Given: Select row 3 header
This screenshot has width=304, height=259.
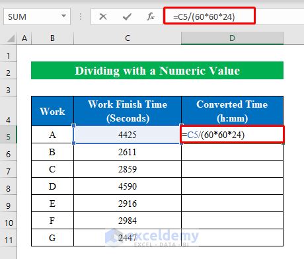Looking at the screenshot, I should click(9, 88).
